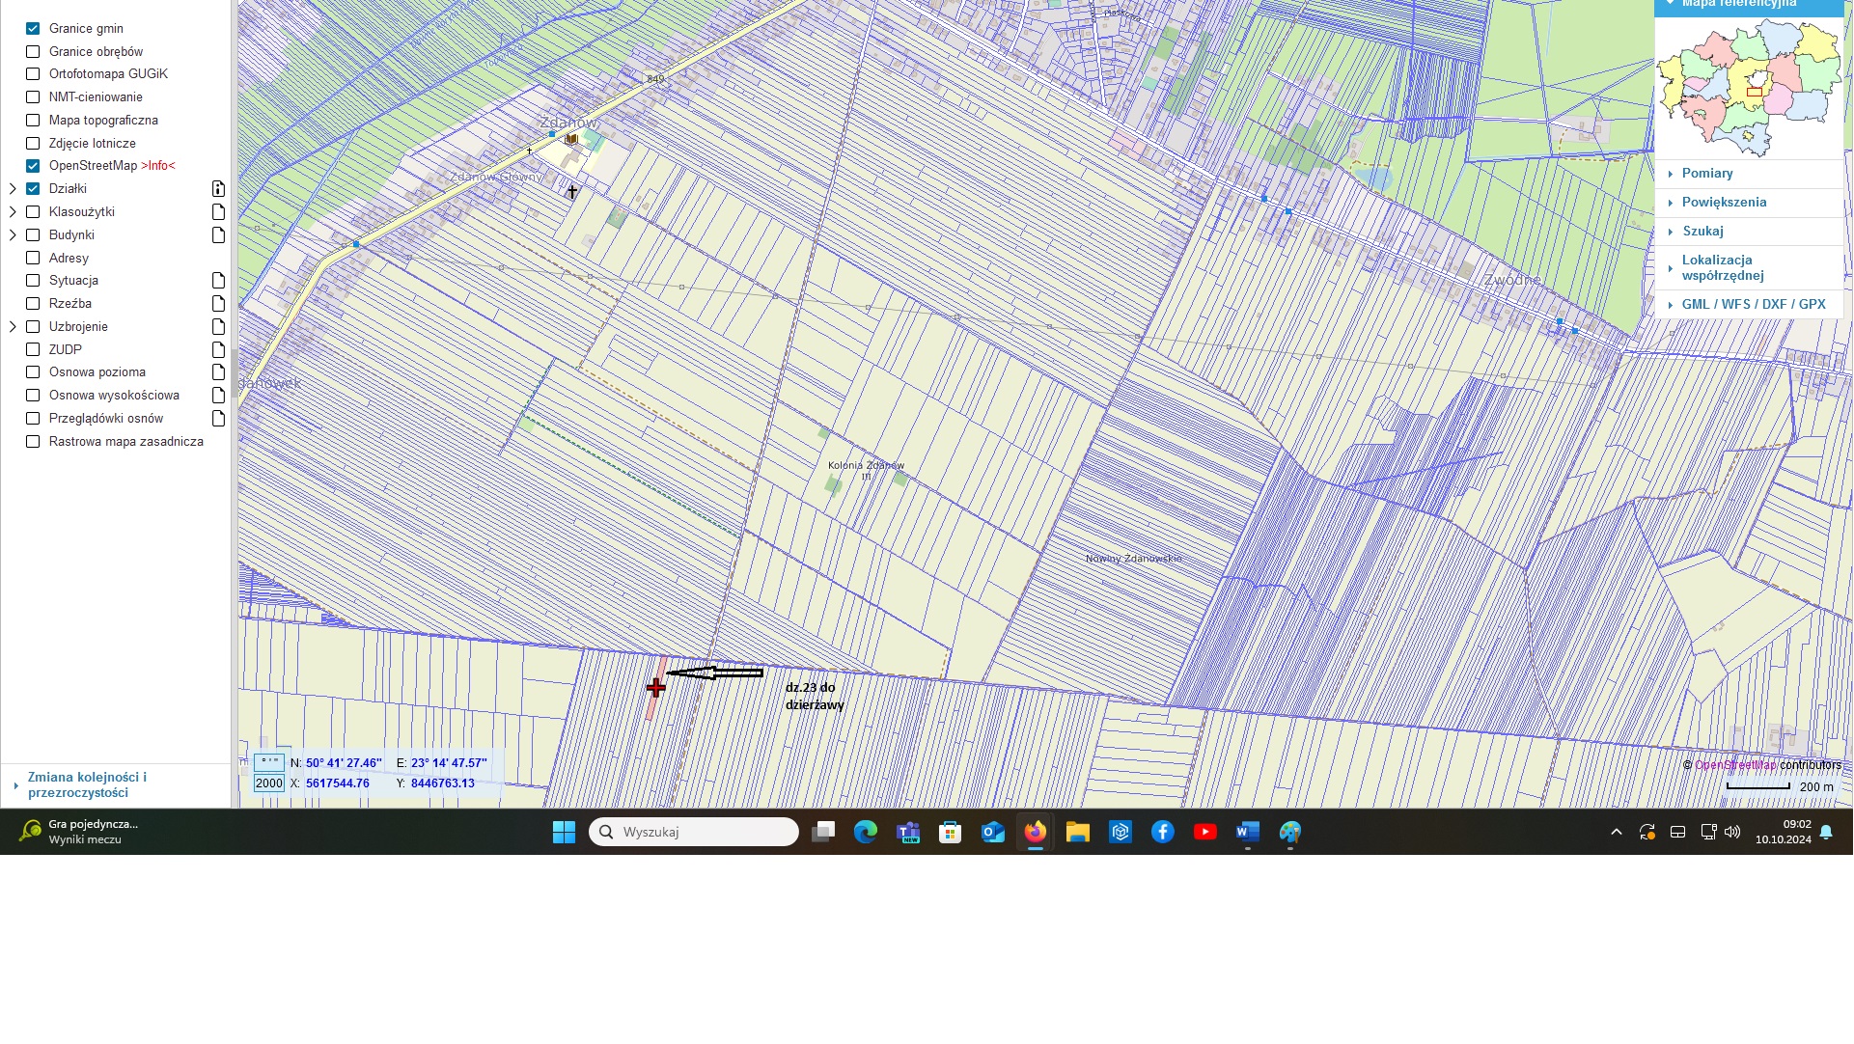Image resolution: width=1854 pixels, height=1044 pixels.
Task: Click document icon beside Klasoużytki layer
Action: click(x=218, y=212)
